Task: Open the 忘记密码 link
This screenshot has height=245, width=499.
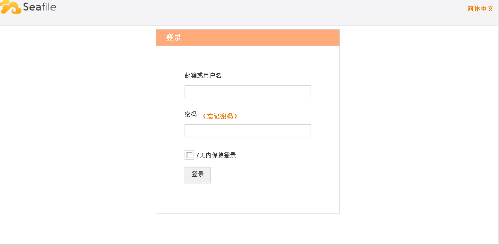Action: click(x=220, y=116)
